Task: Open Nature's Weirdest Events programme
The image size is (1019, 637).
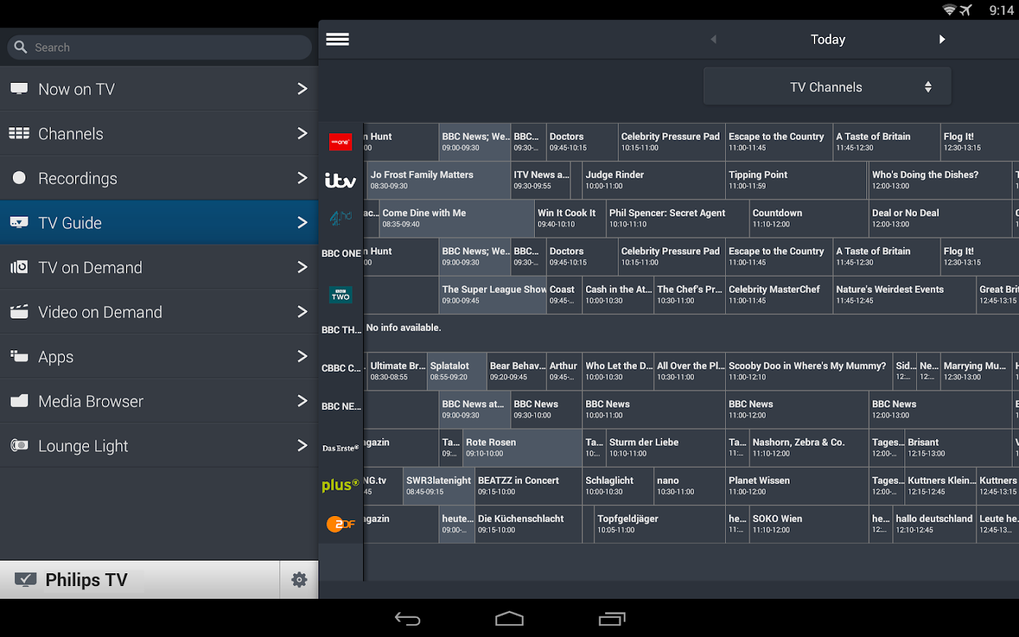Action: pyautogui.click(x=904, y=294)
